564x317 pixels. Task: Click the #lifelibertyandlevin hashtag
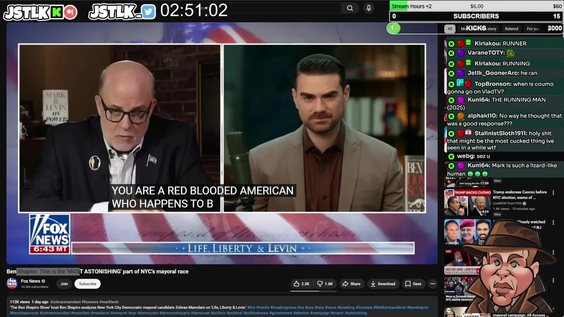coord(390,307)
